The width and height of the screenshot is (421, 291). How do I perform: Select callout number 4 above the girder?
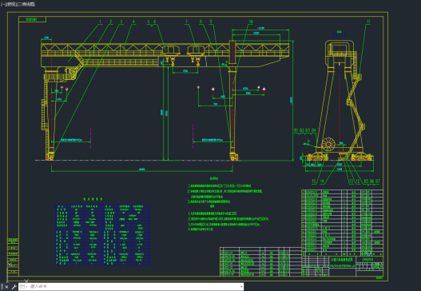point(133,22)
